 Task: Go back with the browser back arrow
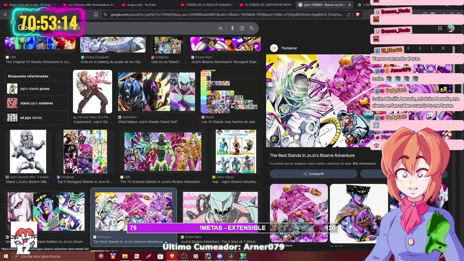click(x=5, y=14)
